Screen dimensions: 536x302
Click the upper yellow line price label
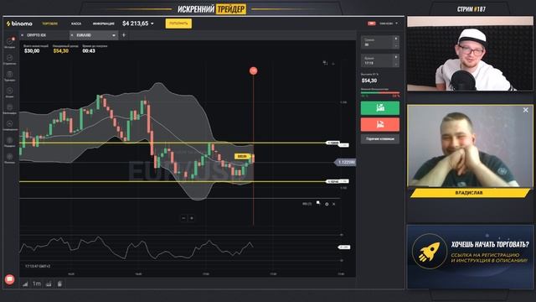pyautogui.click(x=333, y=143)
